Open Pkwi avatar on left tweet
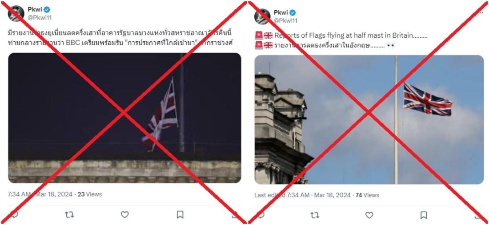 [16, 14]
